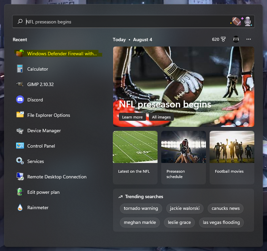Open Edit power plan battery icon
The height and width of the screenshot is (251, 267).
pyautogui.click(x=20, y=192)
